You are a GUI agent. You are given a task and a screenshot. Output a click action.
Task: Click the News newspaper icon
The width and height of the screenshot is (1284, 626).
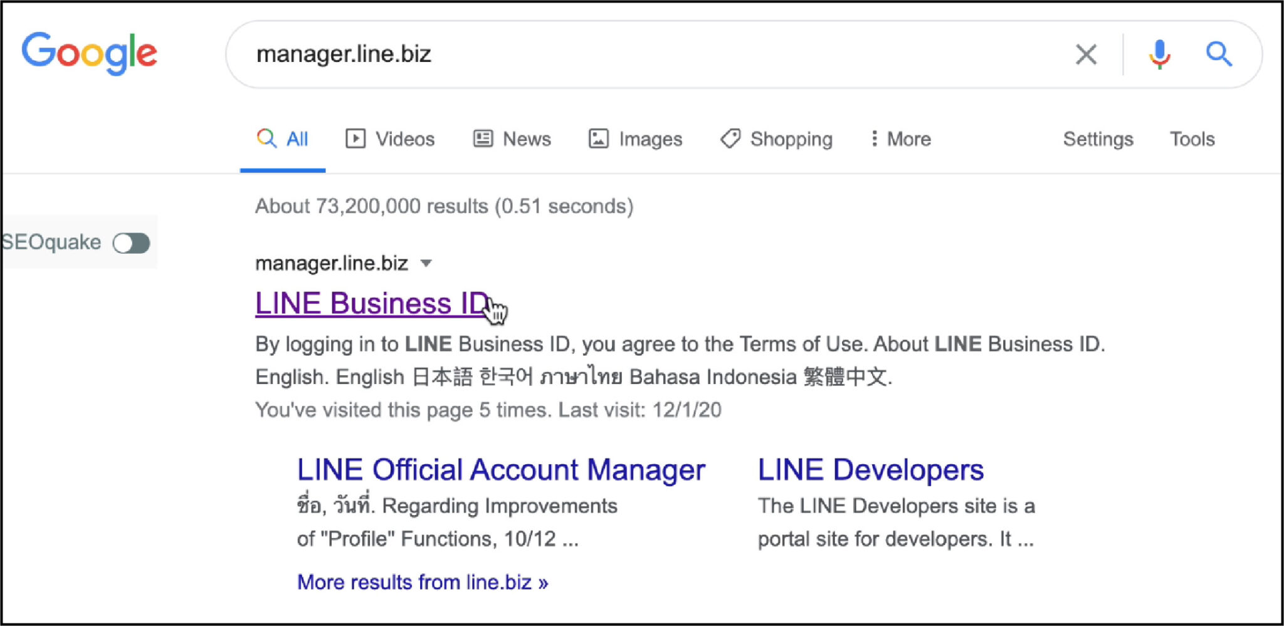click(483, 138)
